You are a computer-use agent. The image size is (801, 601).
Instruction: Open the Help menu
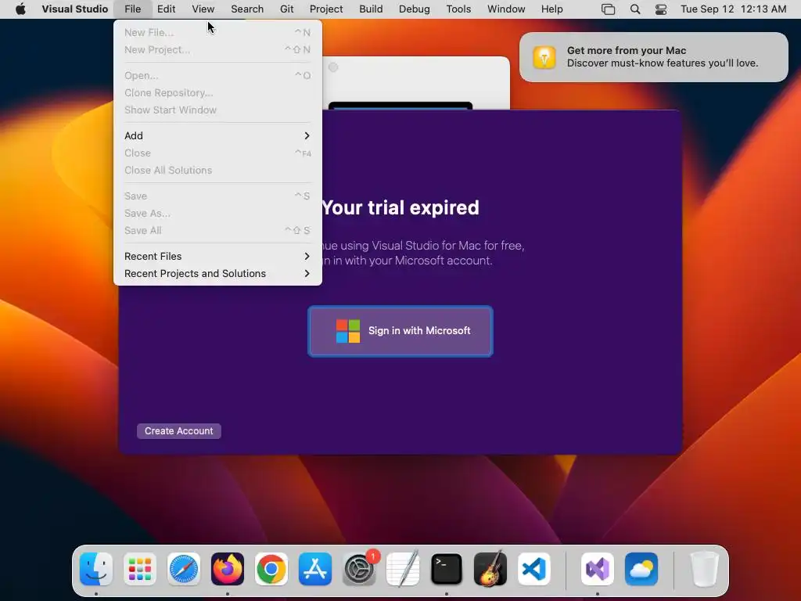(x=551, y=9)
